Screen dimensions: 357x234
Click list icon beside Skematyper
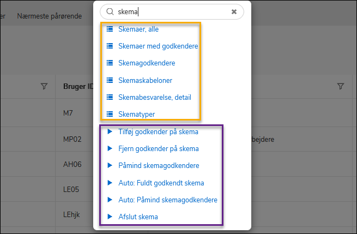tap(110, 115)
